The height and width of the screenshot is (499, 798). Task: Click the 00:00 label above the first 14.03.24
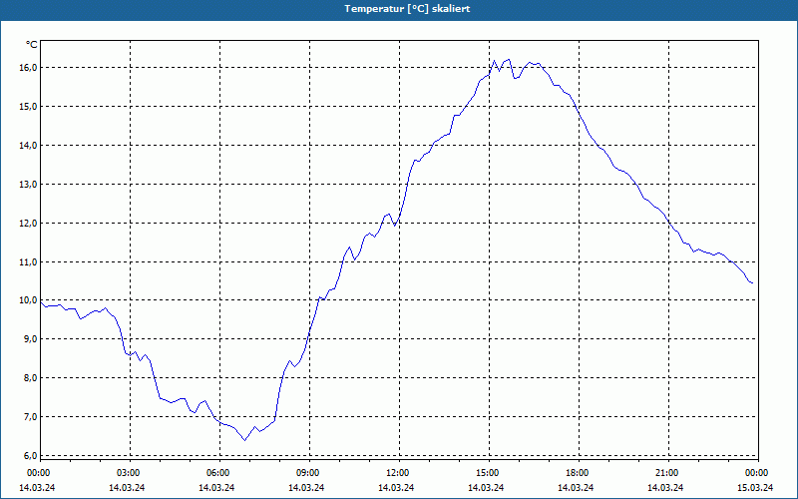tap(38, 473)
